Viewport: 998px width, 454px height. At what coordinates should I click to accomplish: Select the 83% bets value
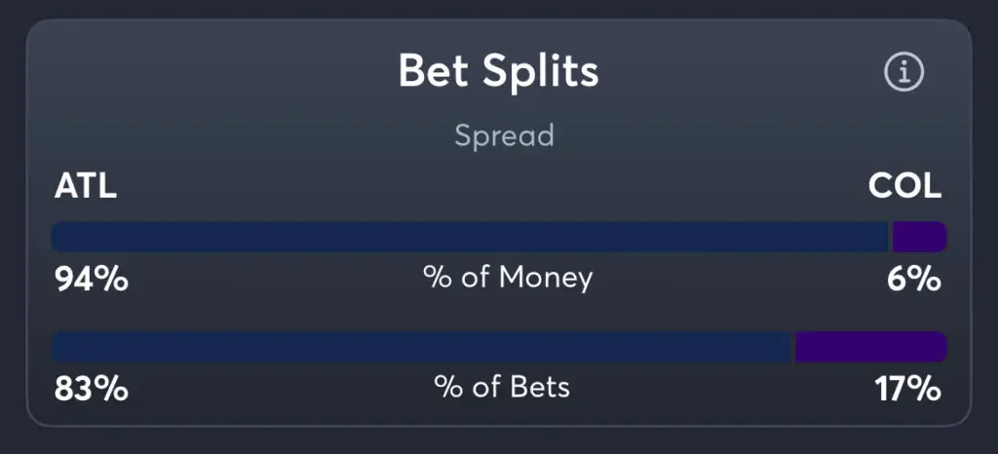click(91, 389)
